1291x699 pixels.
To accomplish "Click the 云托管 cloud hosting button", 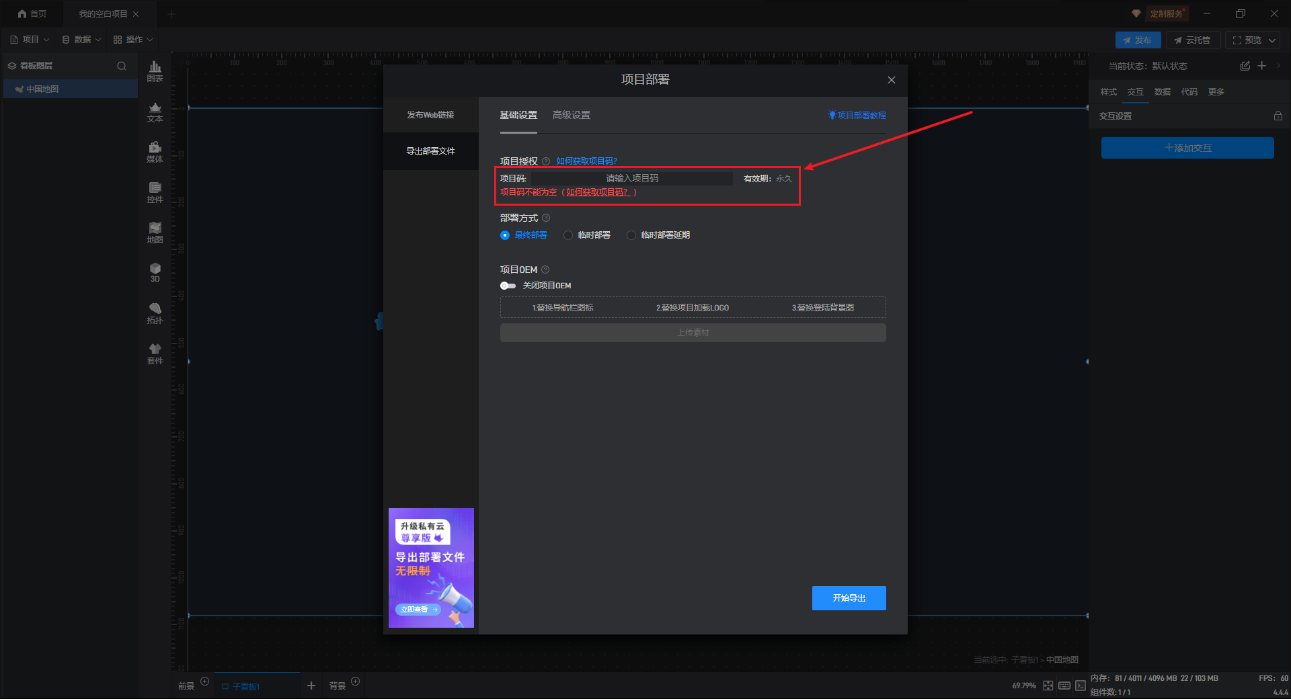I will [1193, 40].
